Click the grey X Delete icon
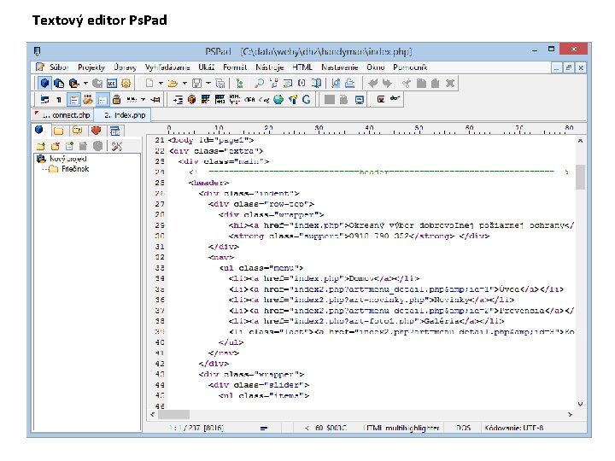Image resolution: width=615 pixels, height=461 pixels. [x=450, y=83]
